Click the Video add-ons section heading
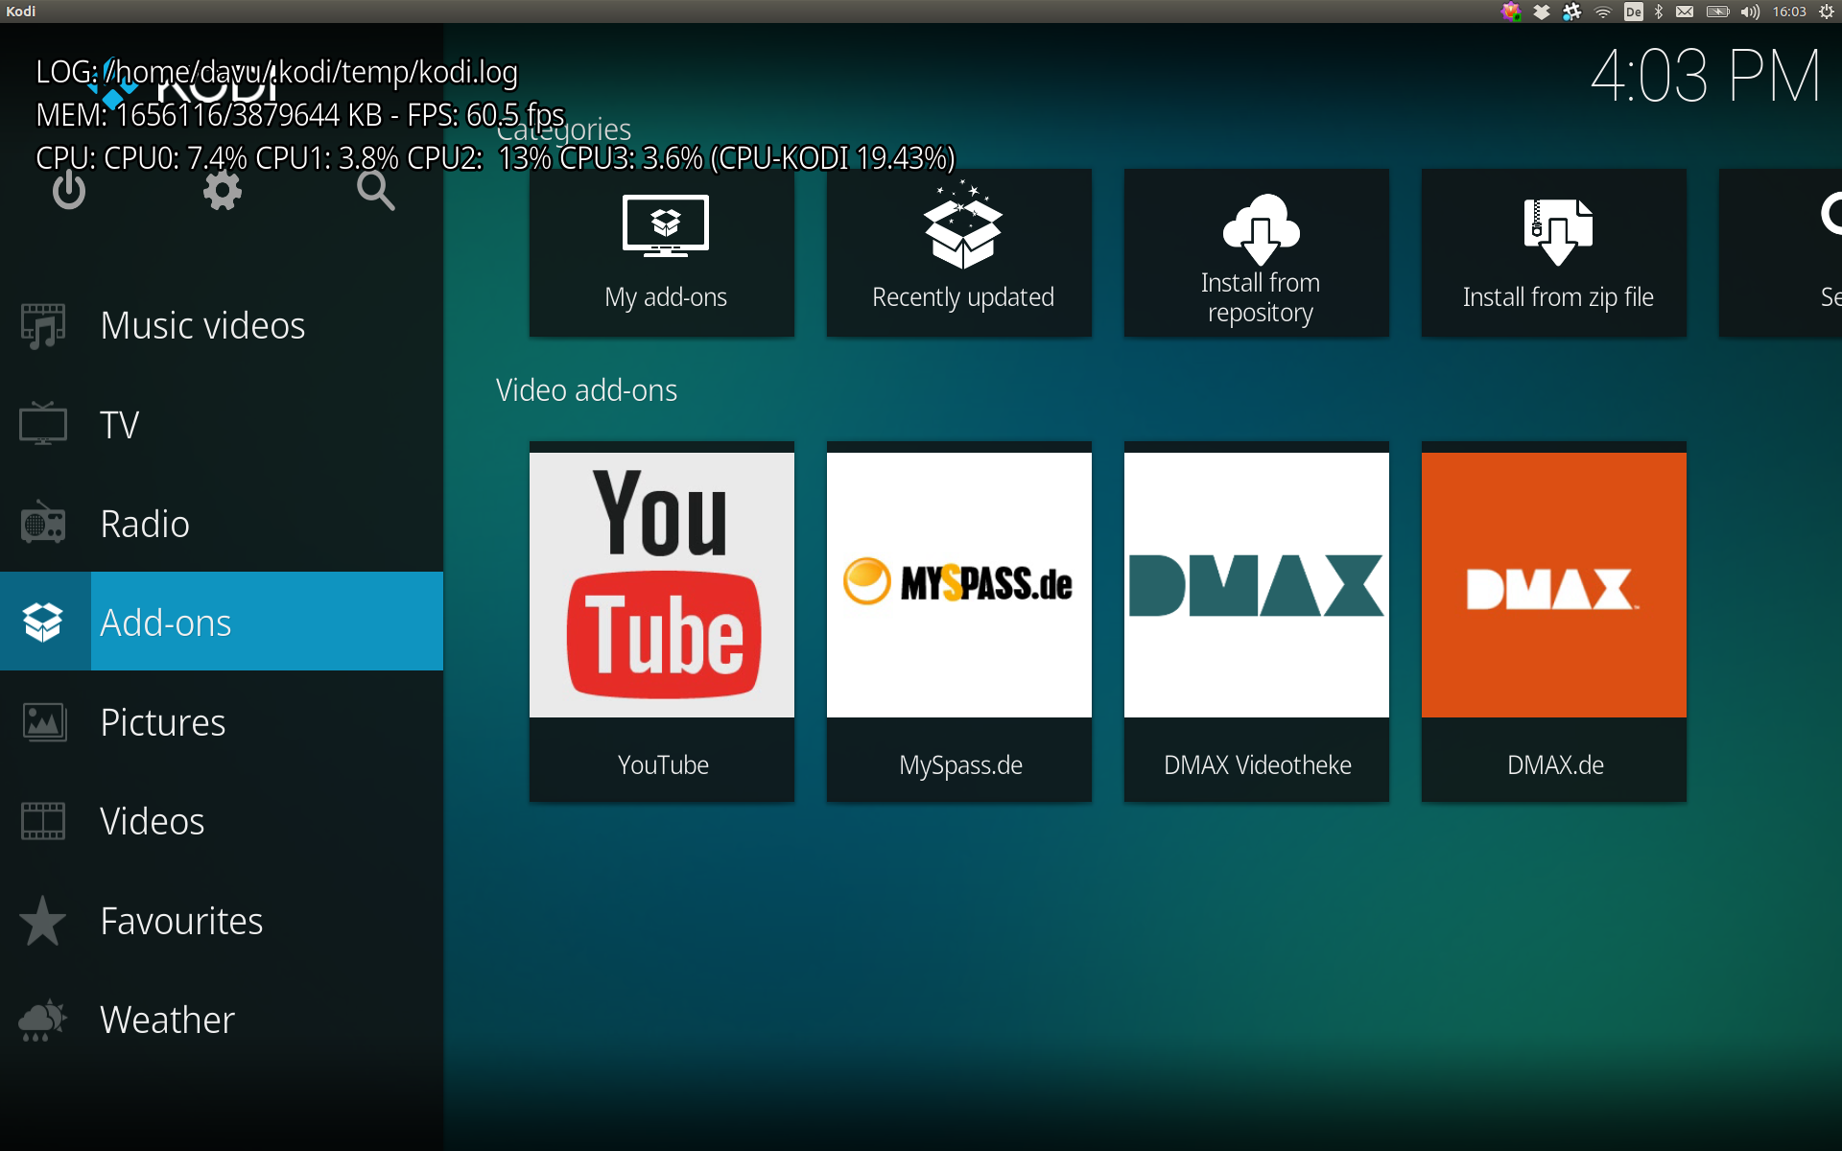 coord(586,390)
